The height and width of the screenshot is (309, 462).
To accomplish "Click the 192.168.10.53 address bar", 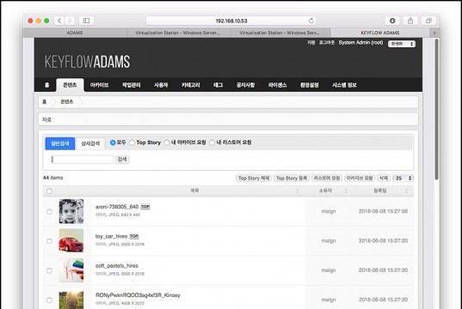I will click(231, 21).
